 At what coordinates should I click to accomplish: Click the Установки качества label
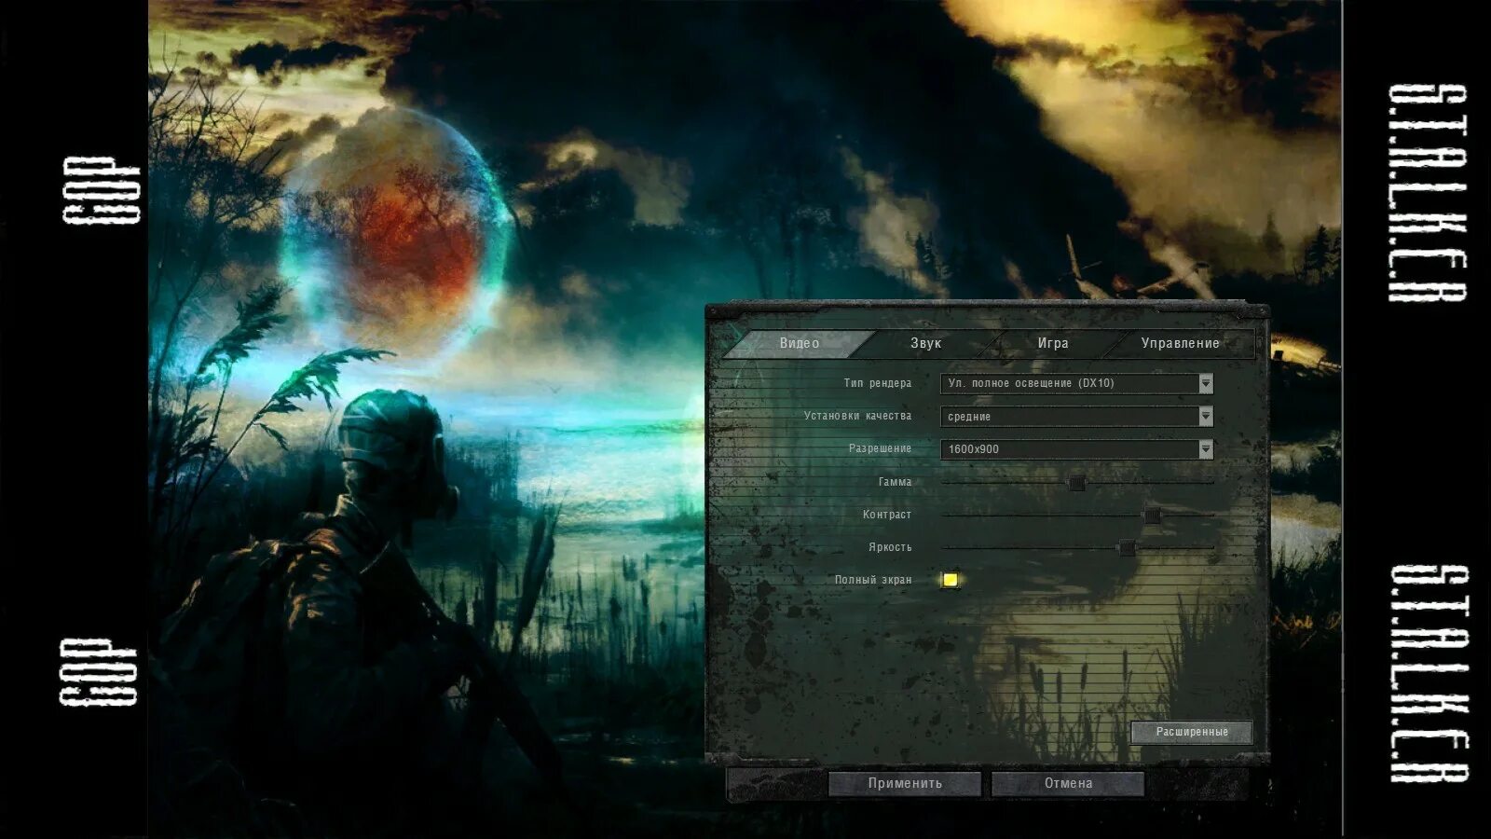(858, 416)
